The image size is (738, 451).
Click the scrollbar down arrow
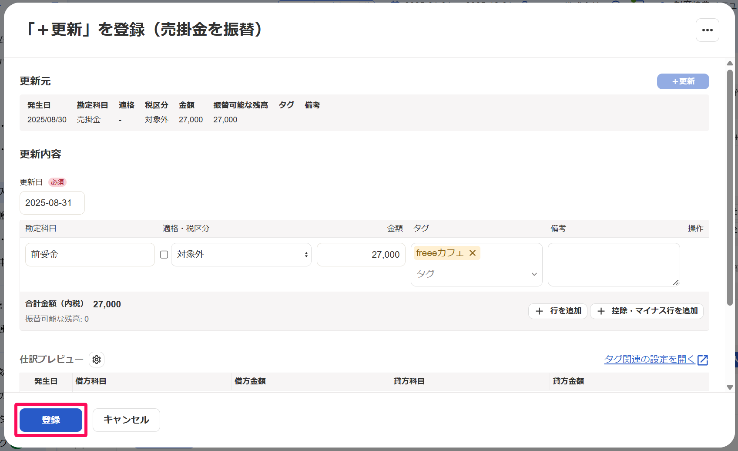click(730, 387)
